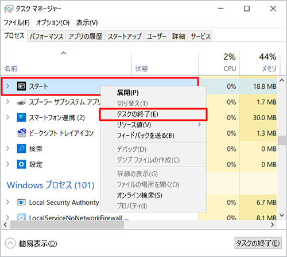This screenshot has width=287, height=257.
Task: Click the horizontal scrollbar left arrow
Action: (5, 224)
